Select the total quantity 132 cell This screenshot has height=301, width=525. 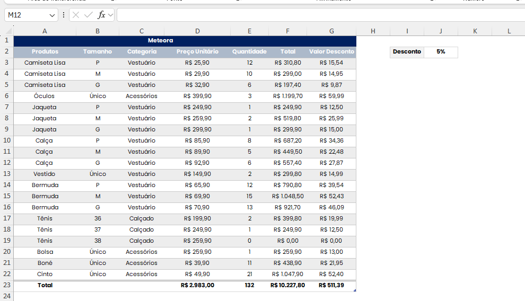coord(249,285)
